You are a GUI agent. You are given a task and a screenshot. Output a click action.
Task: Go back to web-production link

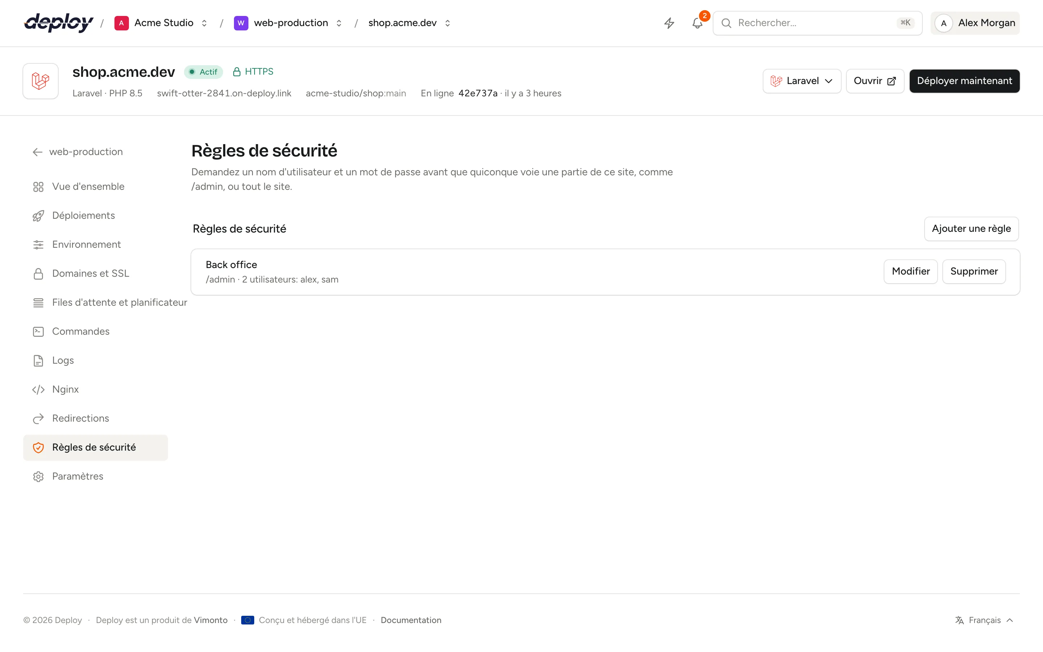[78, 152]
